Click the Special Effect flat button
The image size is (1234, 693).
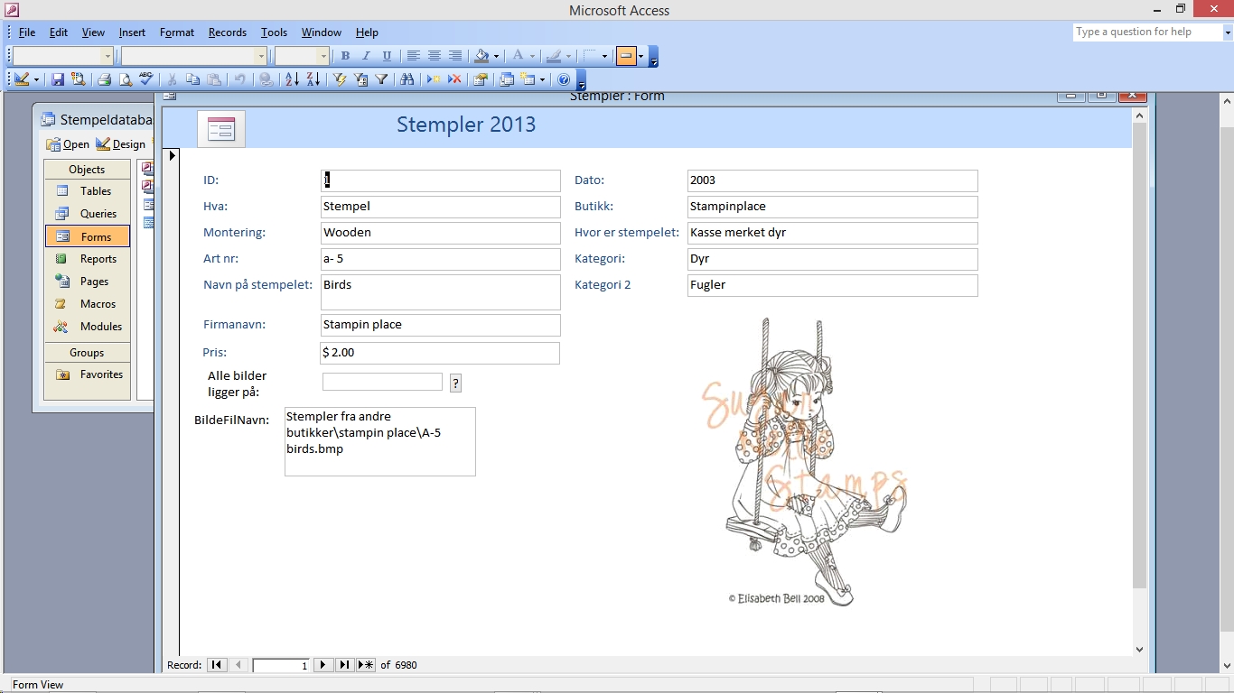tap(626, 56)
